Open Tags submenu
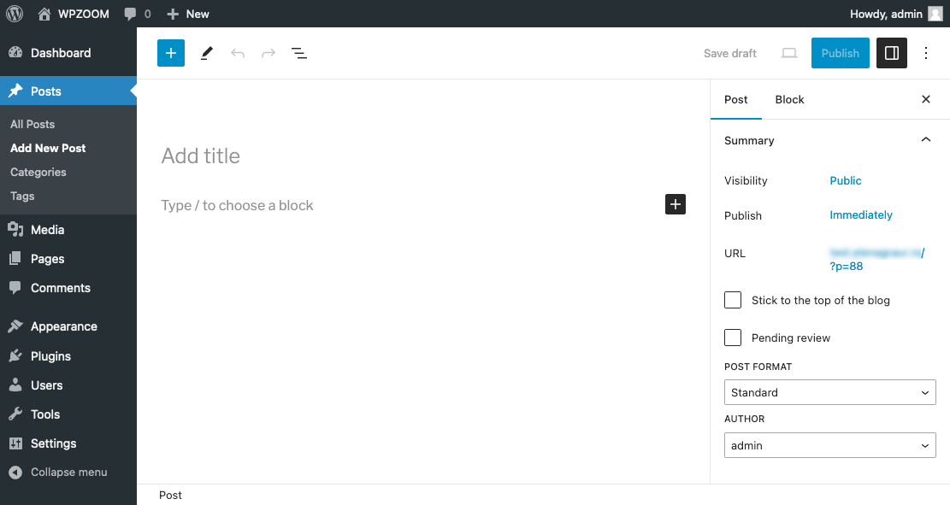Screen dimensions: 950x505 coord(22,197)
